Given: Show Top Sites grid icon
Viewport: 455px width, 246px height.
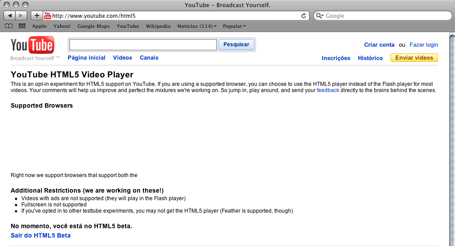Looking at the screenshot, I should pyautogui.click(x=22, y=26).
